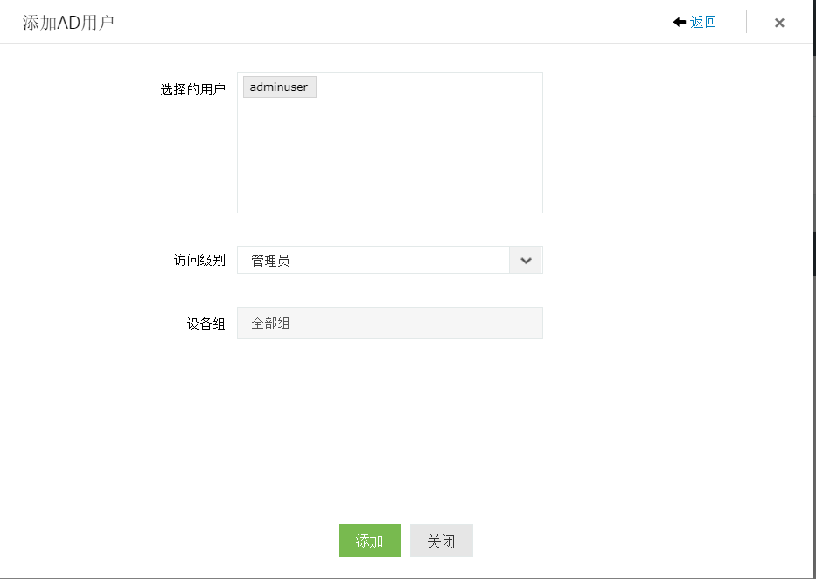Click the 设备组 label
The width and height of the screenshot is (816, 579).
coord(206,324)
